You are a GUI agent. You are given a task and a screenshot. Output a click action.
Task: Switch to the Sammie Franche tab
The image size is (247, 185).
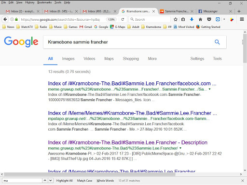tap(177, 11)
